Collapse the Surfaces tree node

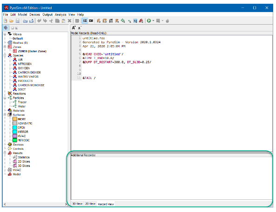pos(5,115)
